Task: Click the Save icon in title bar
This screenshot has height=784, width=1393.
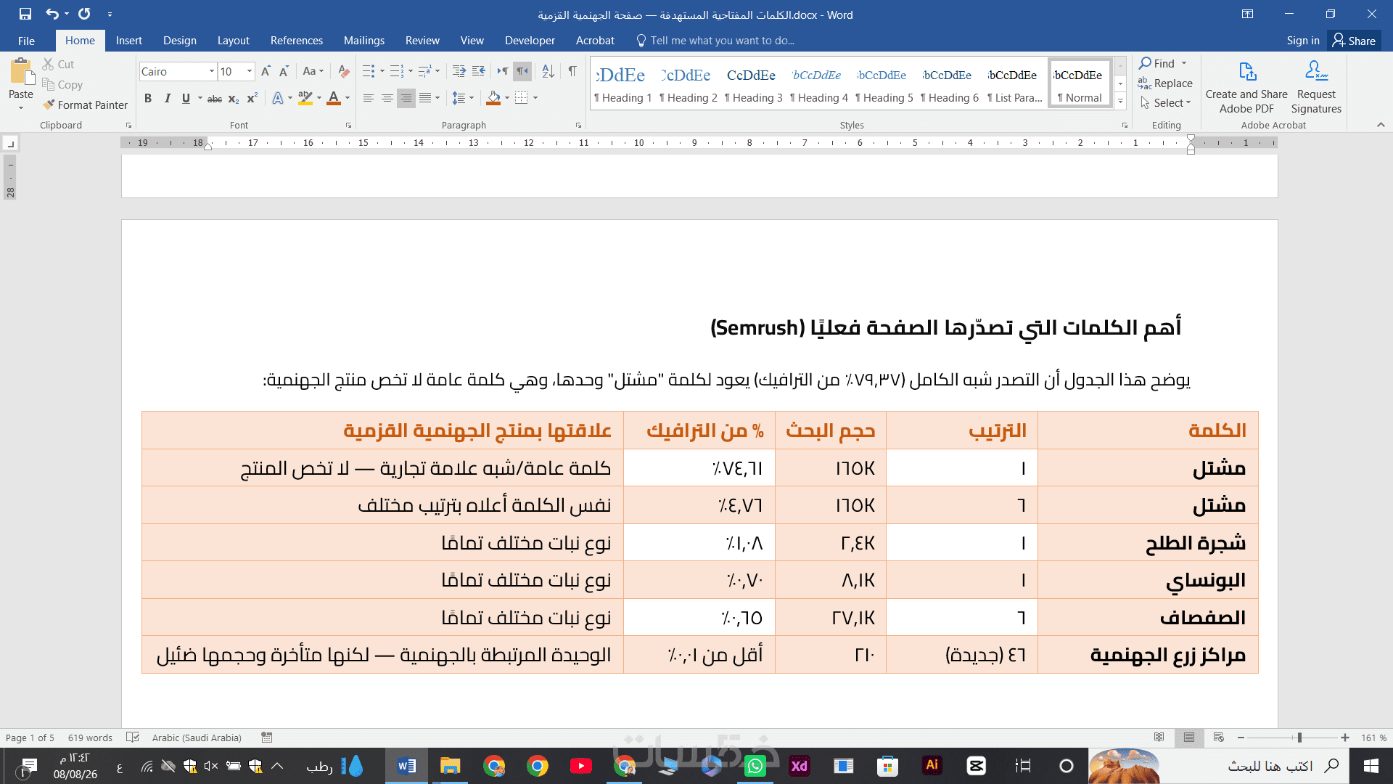Action: (x=25, y=14)
